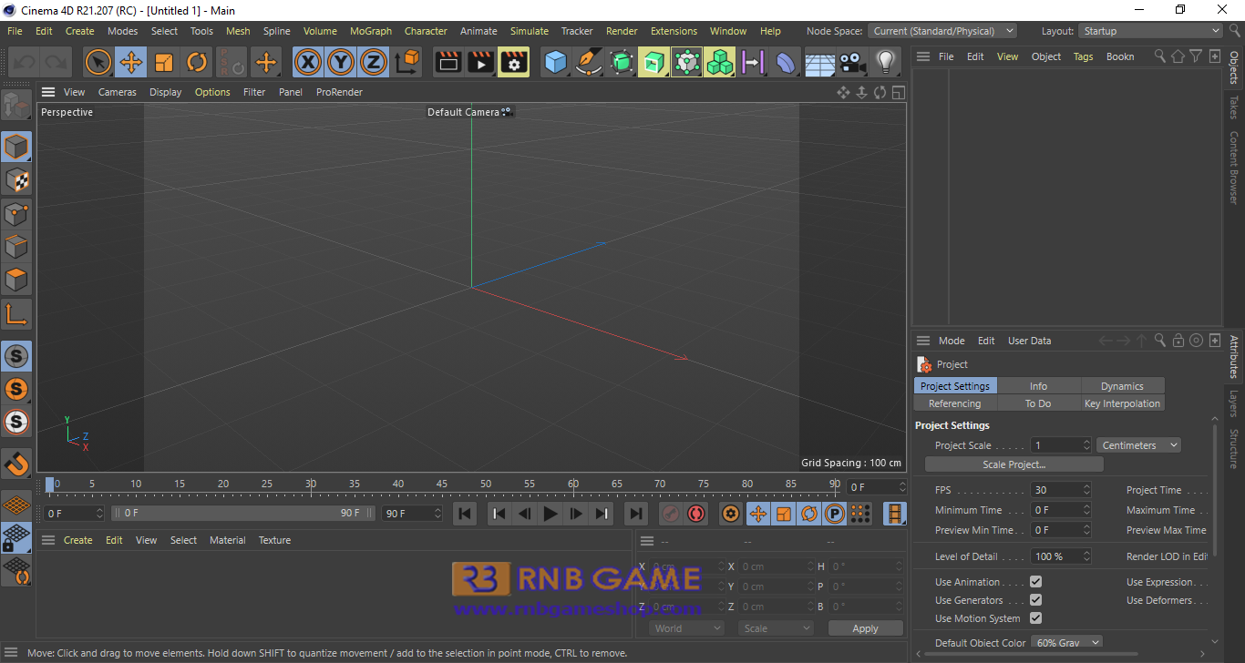Open the Default Object Color selector
This screenshot has width=1245, height=663.
(1066, 641)
